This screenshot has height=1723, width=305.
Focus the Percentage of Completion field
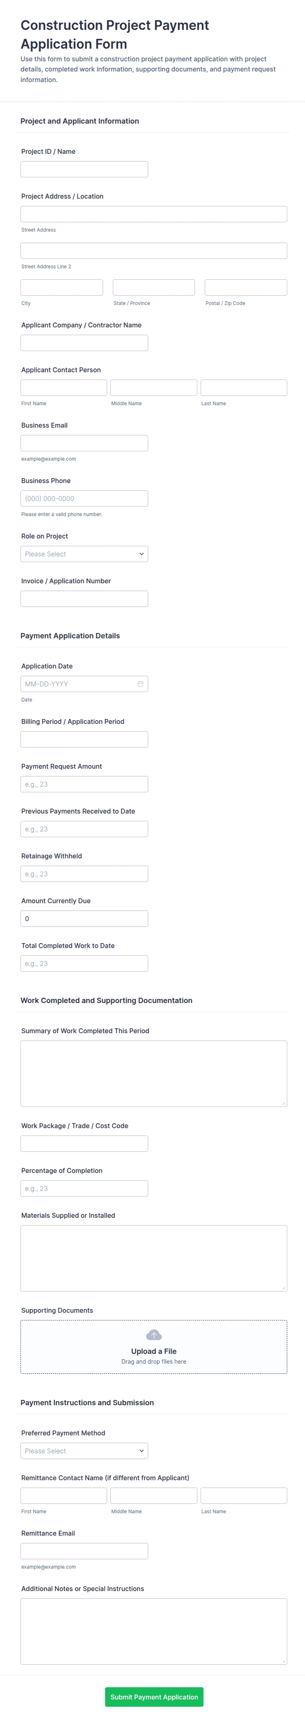(x=84, y=1189)
